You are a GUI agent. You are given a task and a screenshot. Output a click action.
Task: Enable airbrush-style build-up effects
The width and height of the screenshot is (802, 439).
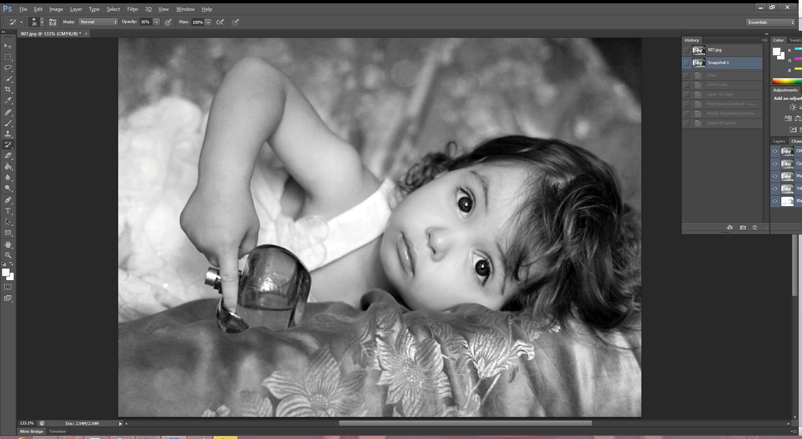tap(220, 22)
